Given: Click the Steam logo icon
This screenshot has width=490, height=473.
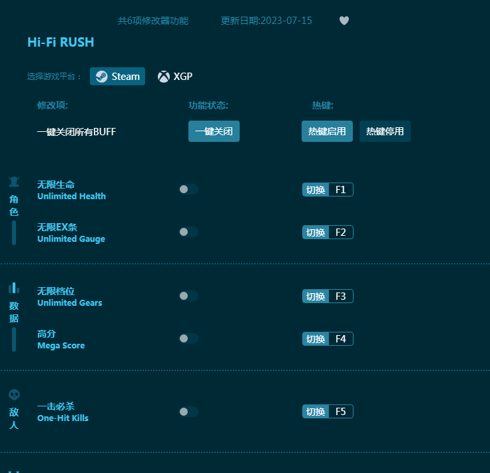Looking at the screenshot, I should [102, 77].
